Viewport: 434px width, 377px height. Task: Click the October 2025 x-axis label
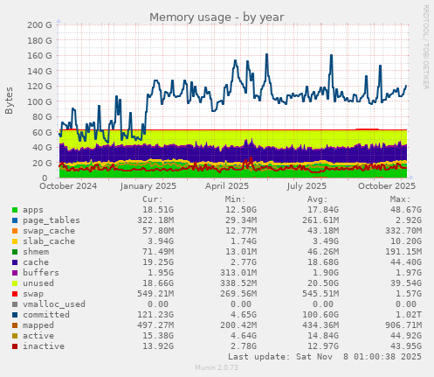(387, 186)
